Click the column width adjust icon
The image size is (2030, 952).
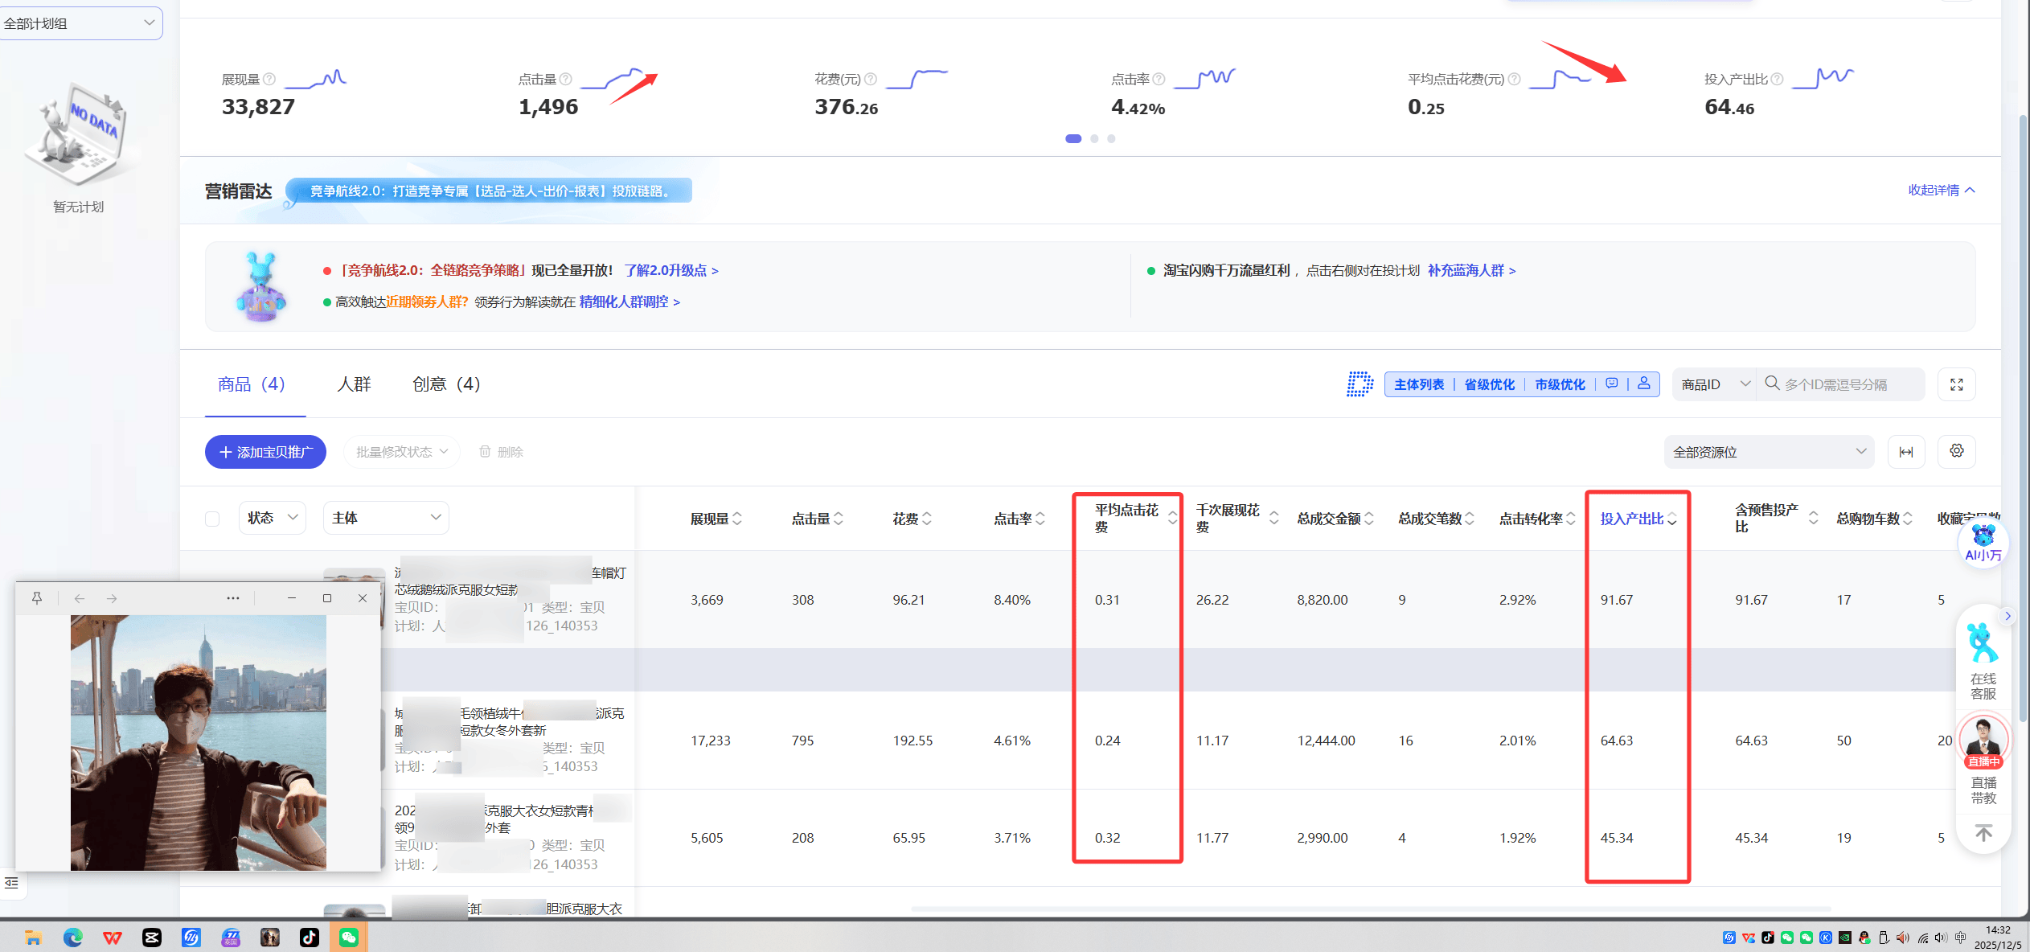coord(1905,452)
